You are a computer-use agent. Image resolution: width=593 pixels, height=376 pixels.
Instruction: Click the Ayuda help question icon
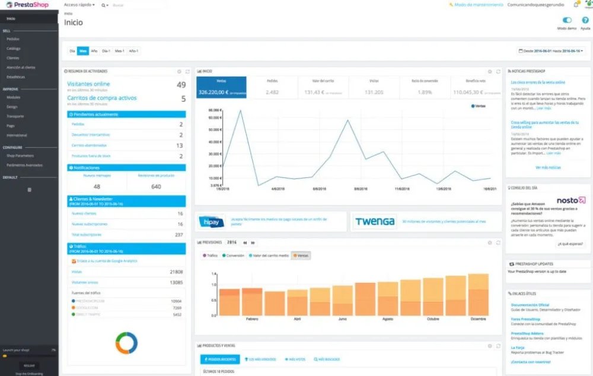pos(585,20)
